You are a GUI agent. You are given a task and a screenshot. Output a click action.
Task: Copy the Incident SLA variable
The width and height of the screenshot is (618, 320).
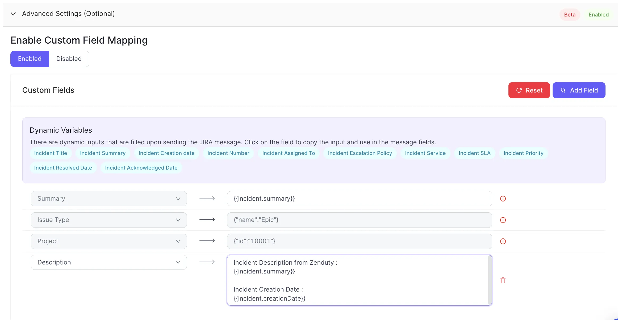tap(474, 153)
